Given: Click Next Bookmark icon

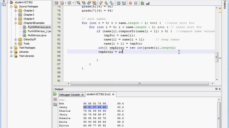Looking at the screenshot, I should 106,3.
